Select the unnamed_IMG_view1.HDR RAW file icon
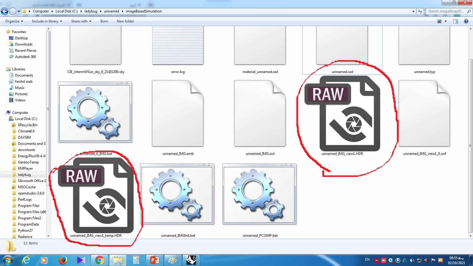This screenshot has height=266, width=473. pos(342,113)
